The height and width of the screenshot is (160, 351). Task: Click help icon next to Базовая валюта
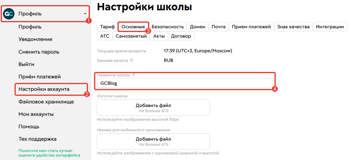[x=132, y=60]
